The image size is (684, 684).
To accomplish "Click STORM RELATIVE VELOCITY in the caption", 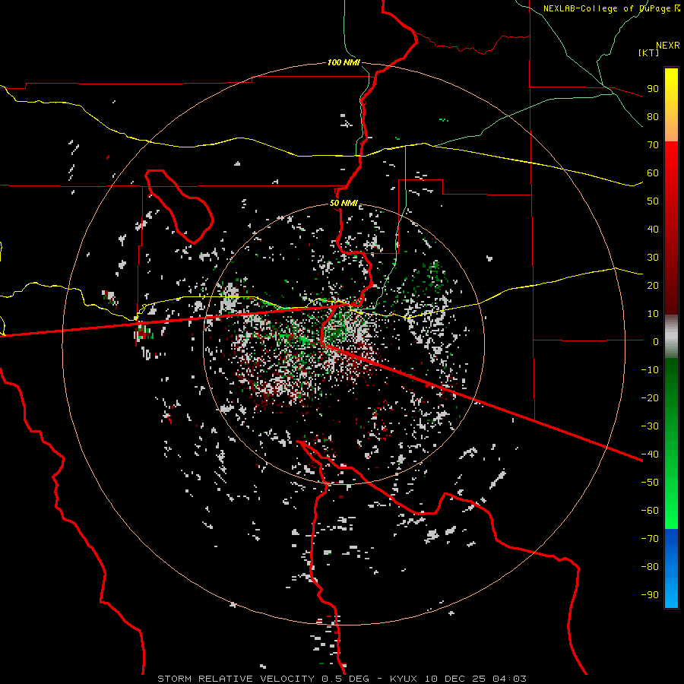I will click(x=236, y=679).
